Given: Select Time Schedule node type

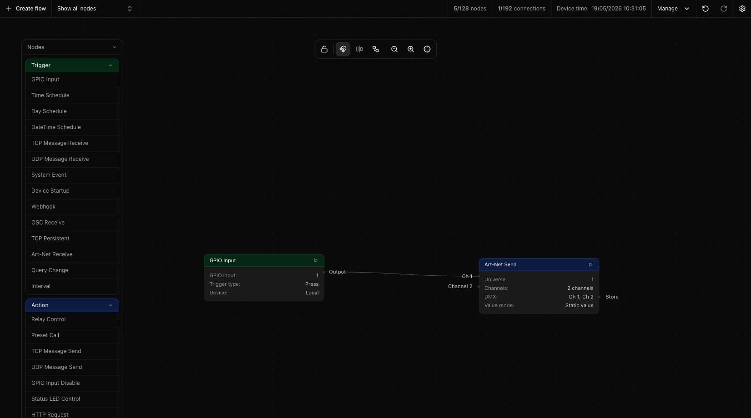Looking at the screenshot, I should [72, 95].
